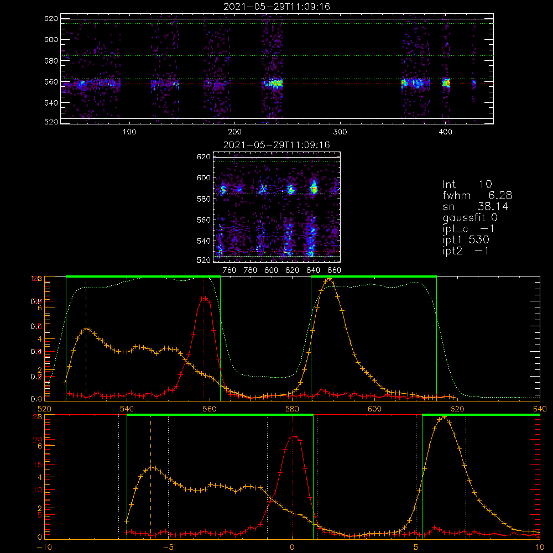
Task: Click the x-axis label 580 of the upper plot
Action: [292, 409]
